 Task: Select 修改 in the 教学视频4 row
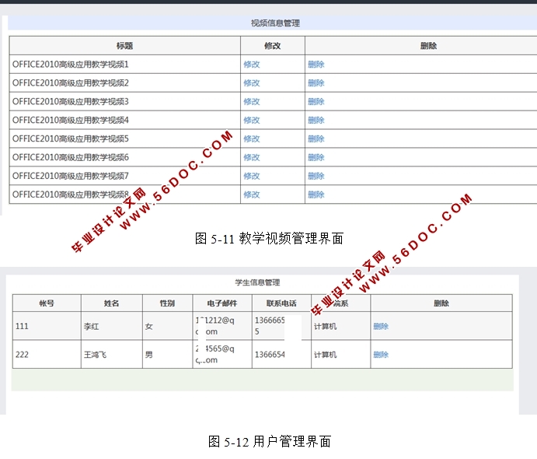[251, 121]
